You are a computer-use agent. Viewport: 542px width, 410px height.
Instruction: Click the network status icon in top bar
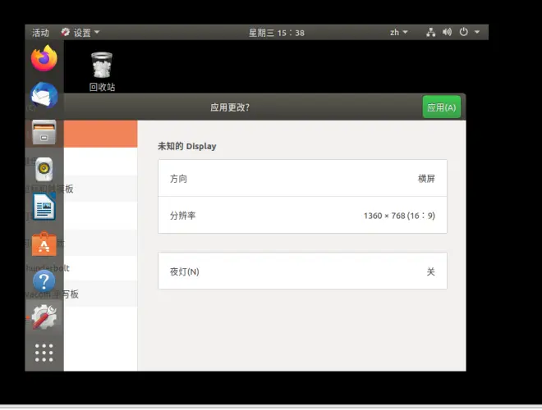[430, 33]
